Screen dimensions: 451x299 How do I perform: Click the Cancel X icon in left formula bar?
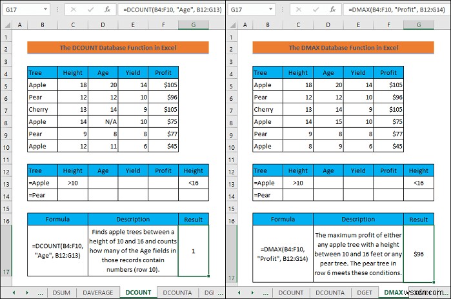[74, 10]
